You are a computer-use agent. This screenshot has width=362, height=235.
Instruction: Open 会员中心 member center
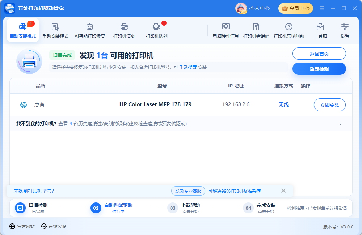point(296,8)
